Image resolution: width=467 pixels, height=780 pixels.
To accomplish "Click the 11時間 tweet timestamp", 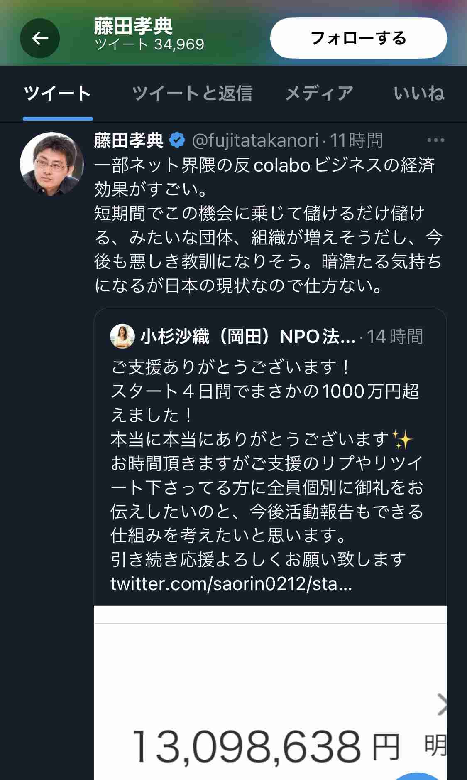I will coord(357,140).
